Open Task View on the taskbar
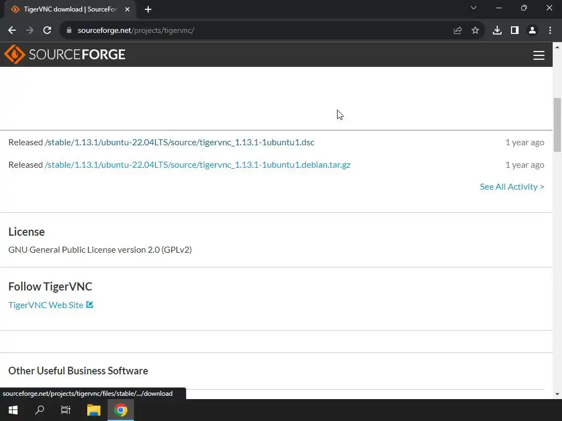562x421 pixels. pos(66,410)
